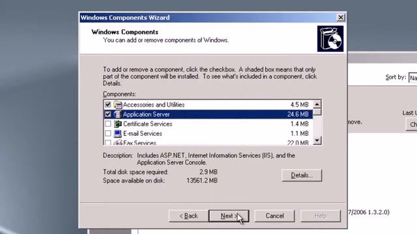This screenshot has width=417, height=234.
Task: Click the Accessories and Utilities icon
Action: pyautogui.click(x=117, y=105)
